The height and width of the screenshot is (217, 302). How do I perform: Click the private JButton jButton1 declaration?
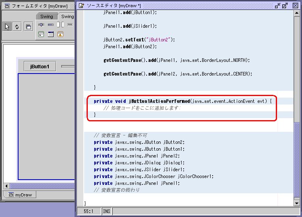tap(139, 149)
